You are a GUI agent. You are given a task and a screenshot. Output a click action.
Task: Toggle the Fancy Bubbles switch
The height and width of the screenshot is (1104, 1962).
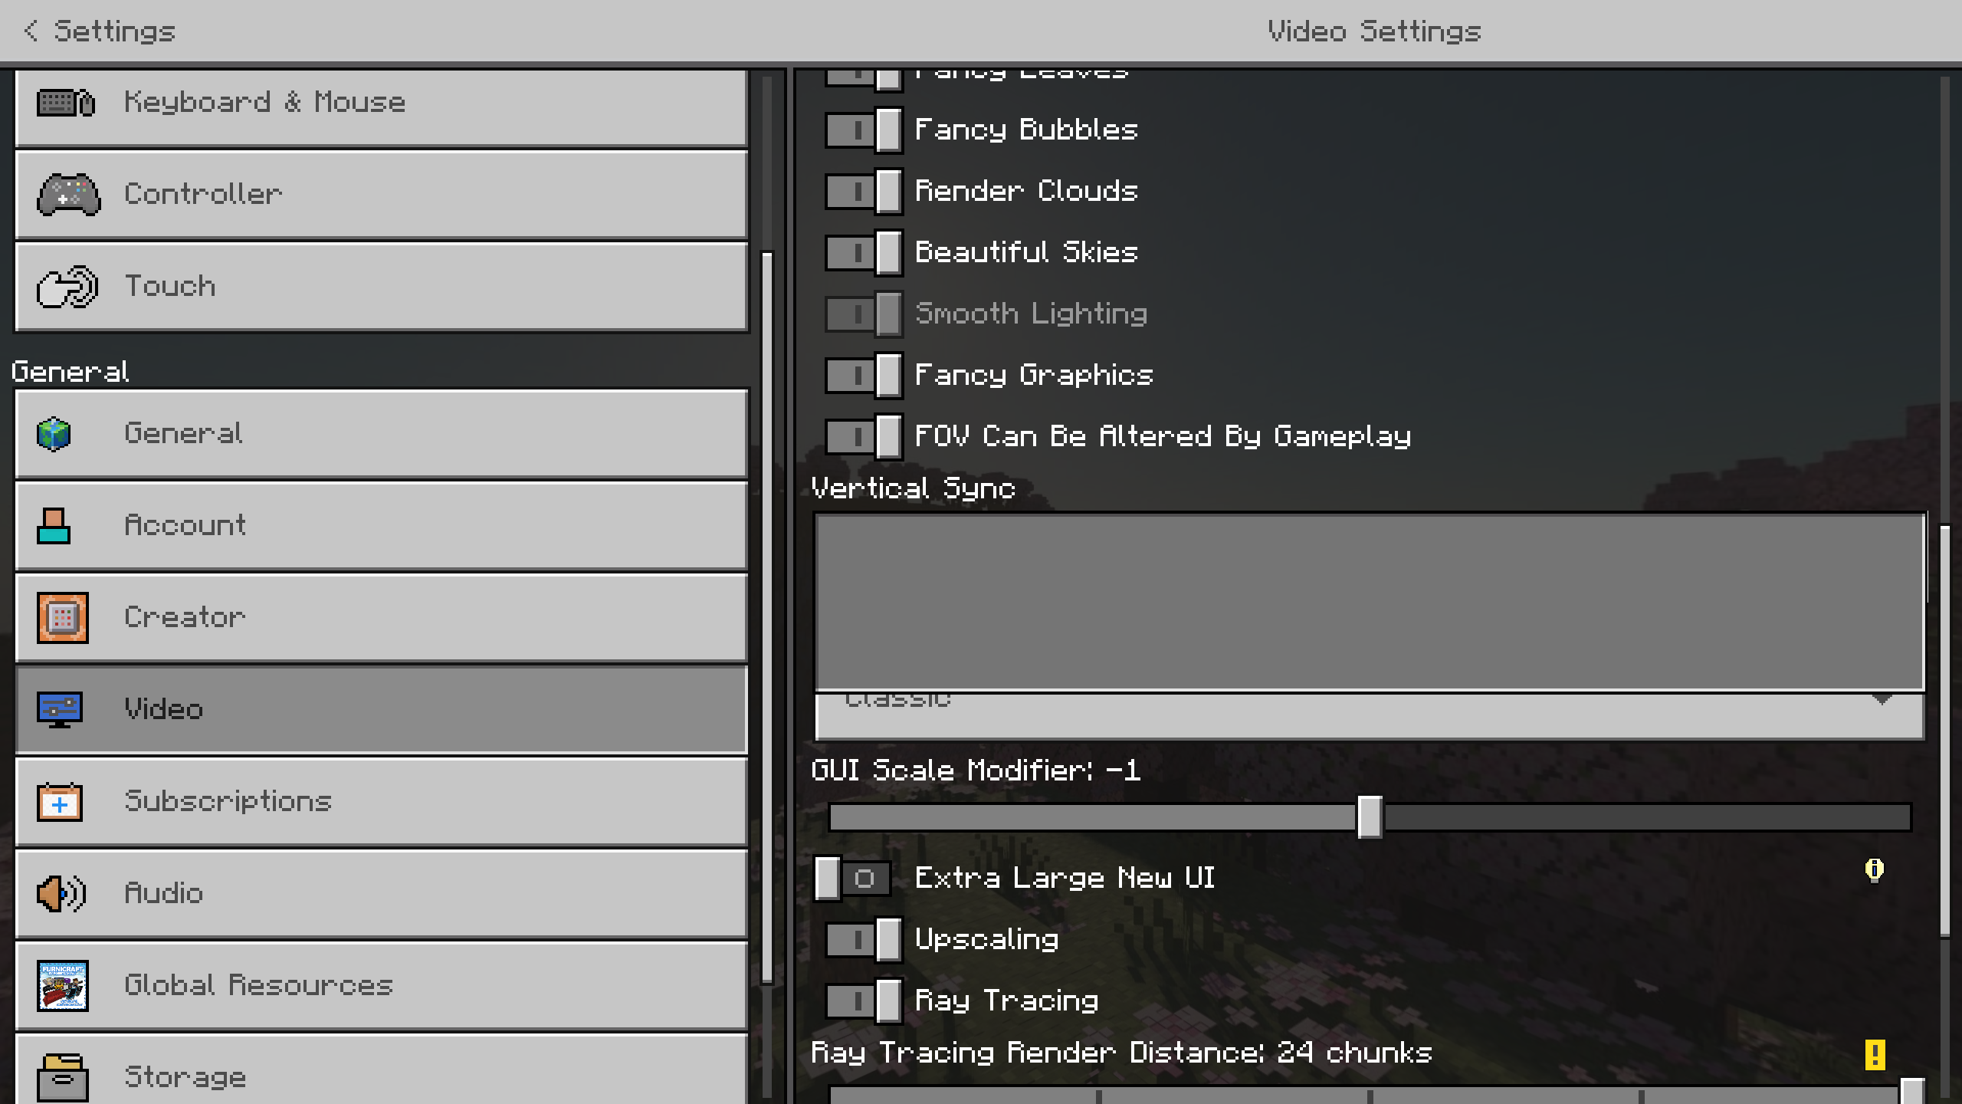point(864,130)
